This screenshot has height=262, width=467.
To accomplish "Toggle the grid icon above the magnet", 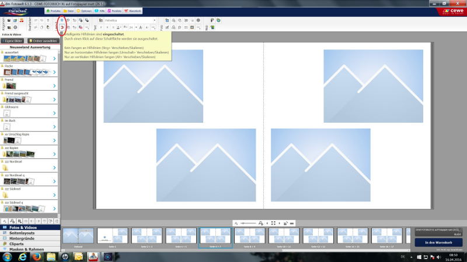I will pyautogui.click(x=62, y=20).
